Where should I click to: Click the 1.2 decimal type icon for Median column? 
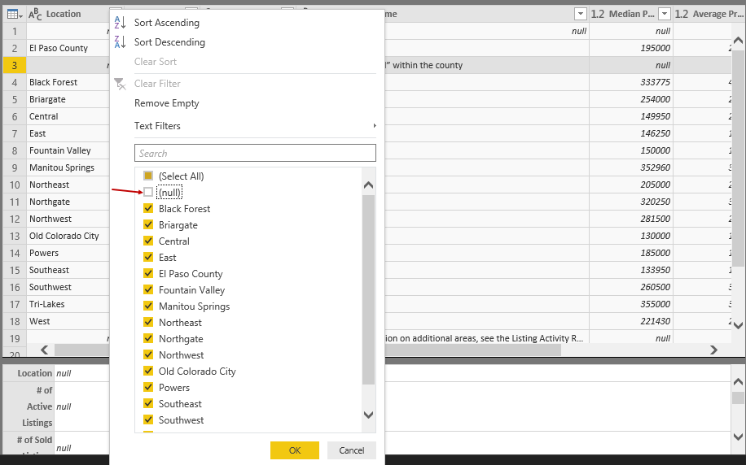coord(598,14)
